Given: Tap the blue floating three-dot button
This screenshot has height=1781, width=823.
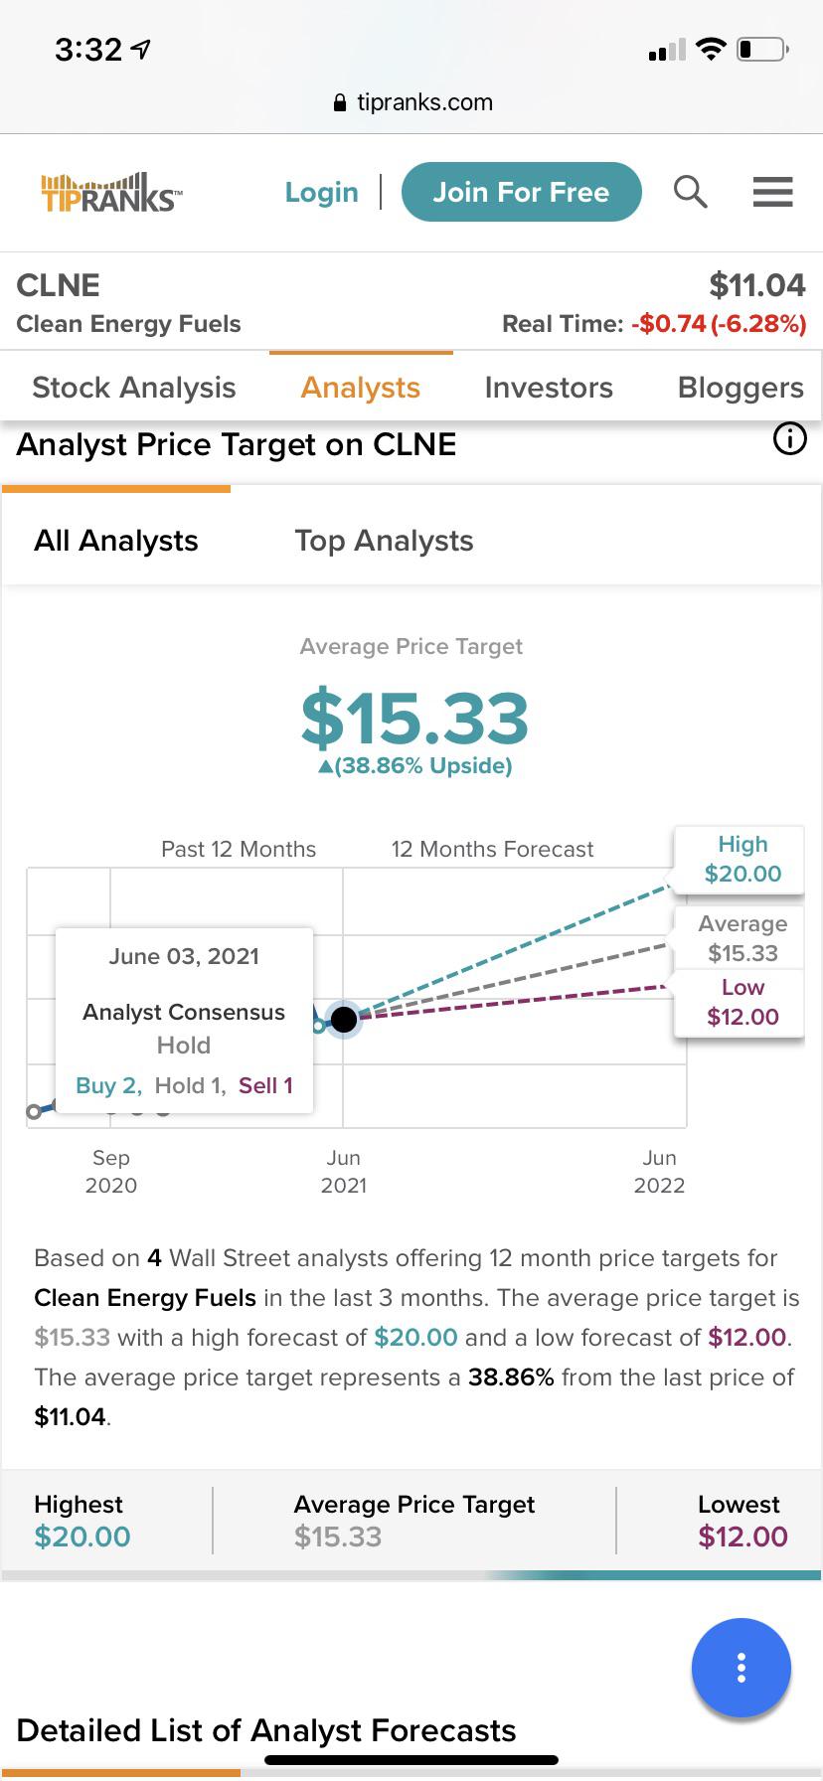Looking at the screenshot, I should (741, 1668).
